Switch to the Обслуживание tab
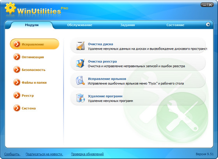218x159 pixels. (x=79, y=25)
